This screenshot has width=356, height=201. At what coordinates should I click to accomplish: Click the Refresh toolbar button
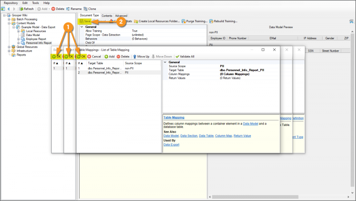pos(27,9)
